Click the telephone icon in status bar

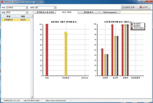pos(25,101)
